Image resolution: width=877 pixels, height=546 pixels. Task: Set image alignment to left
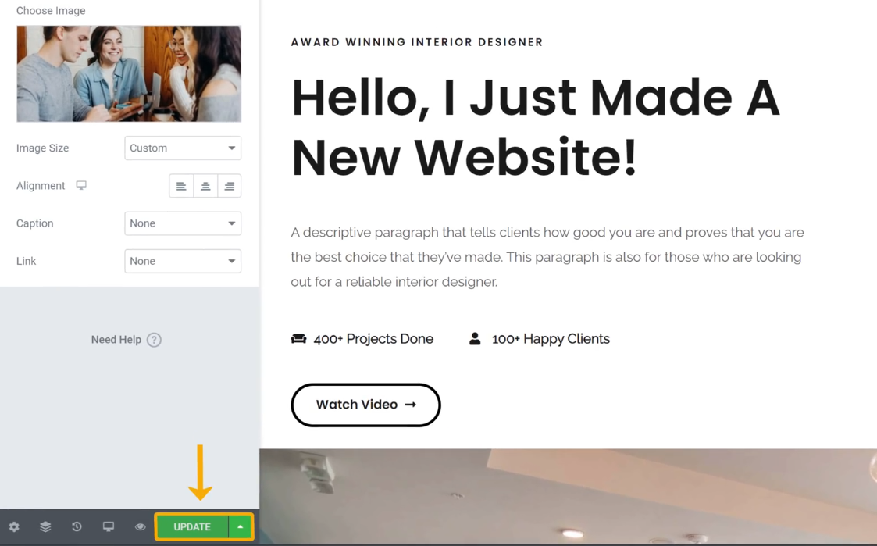[181, 186]
